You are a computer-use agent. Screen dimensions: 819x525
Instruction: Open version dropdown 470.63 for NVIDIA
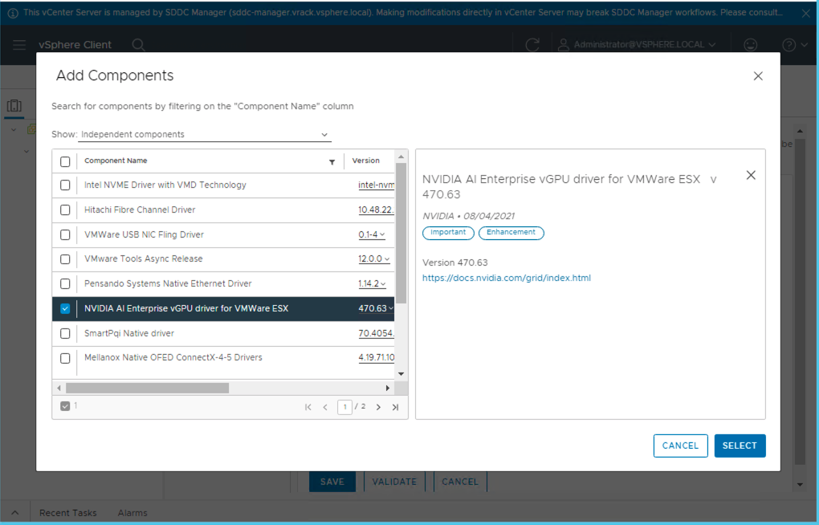coord(376,309)
